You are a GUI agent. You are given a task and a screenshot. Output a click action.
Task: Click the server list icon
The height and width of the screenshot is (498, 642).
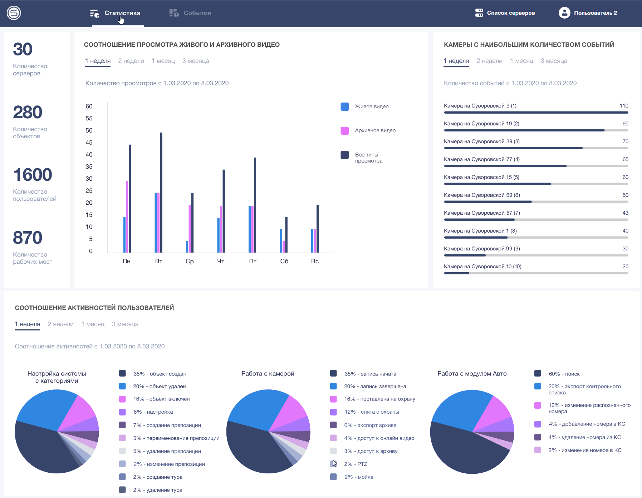(479, 13)
